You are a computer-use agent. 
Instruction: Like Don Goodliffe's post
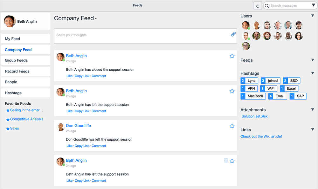click(x=69, y=145)
